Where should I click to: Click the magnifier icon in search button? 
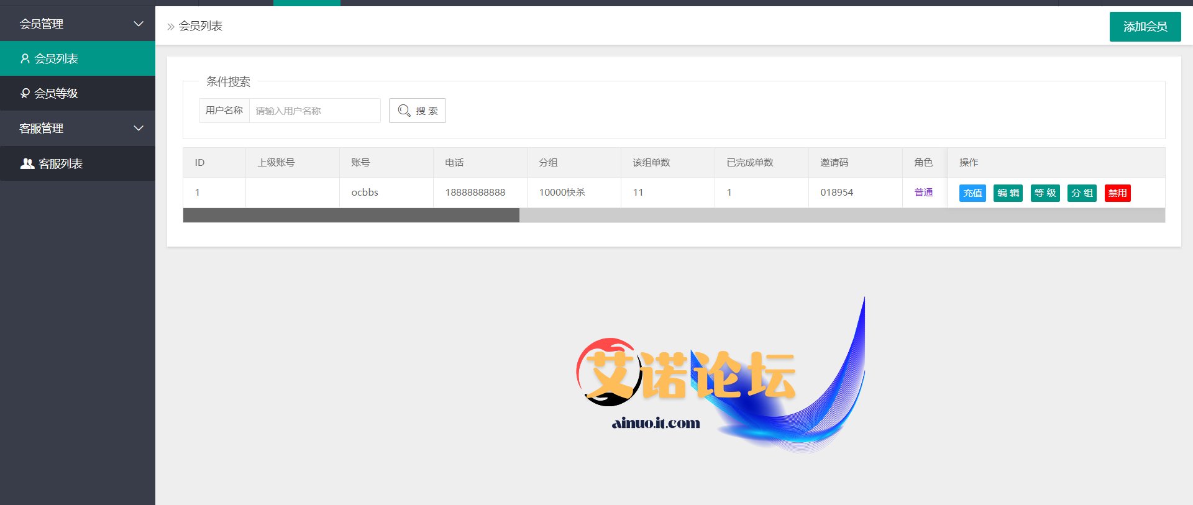[x=404, y=111]
